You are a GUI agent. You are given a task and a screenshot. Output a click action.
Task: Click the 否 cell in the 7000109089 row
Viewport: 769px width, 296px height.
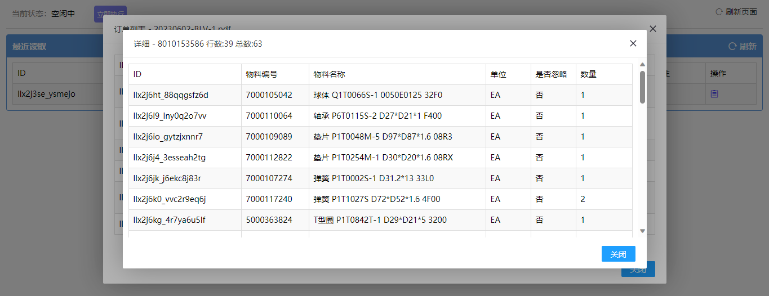tap(539, 137)
